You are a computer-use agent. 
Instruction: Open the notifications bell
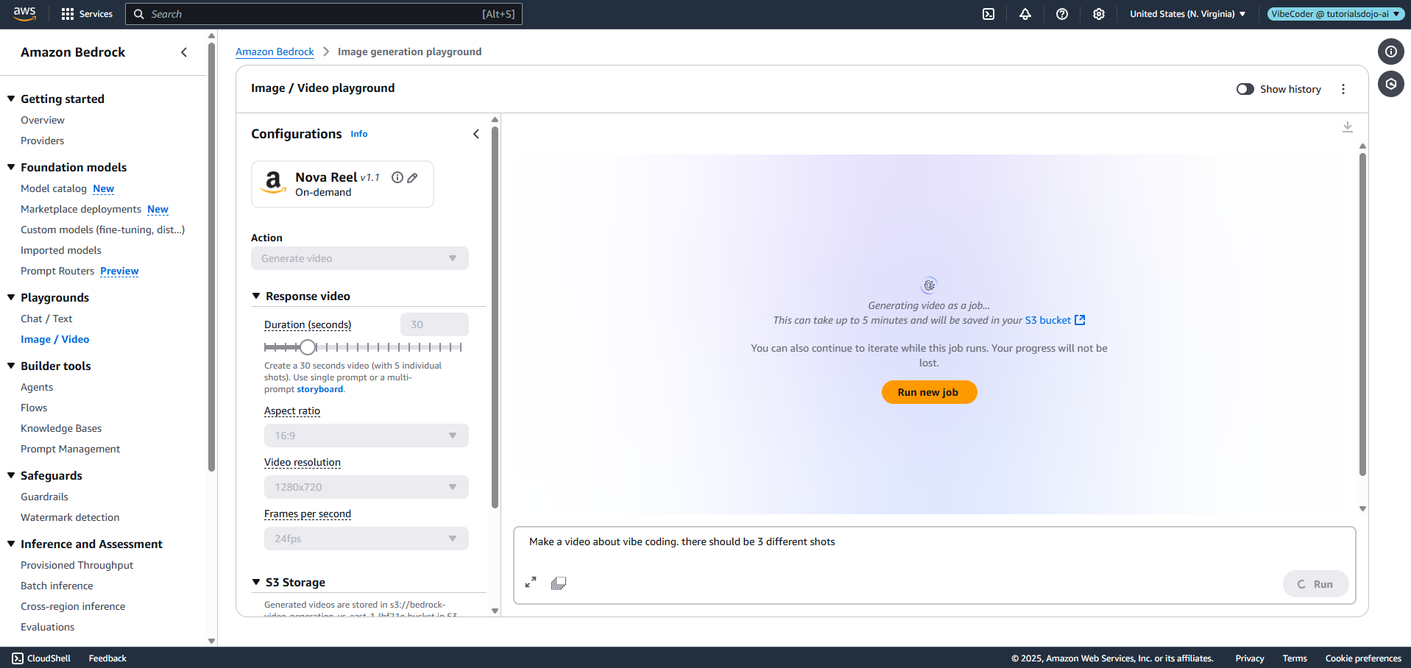(x=1025, y=14)
